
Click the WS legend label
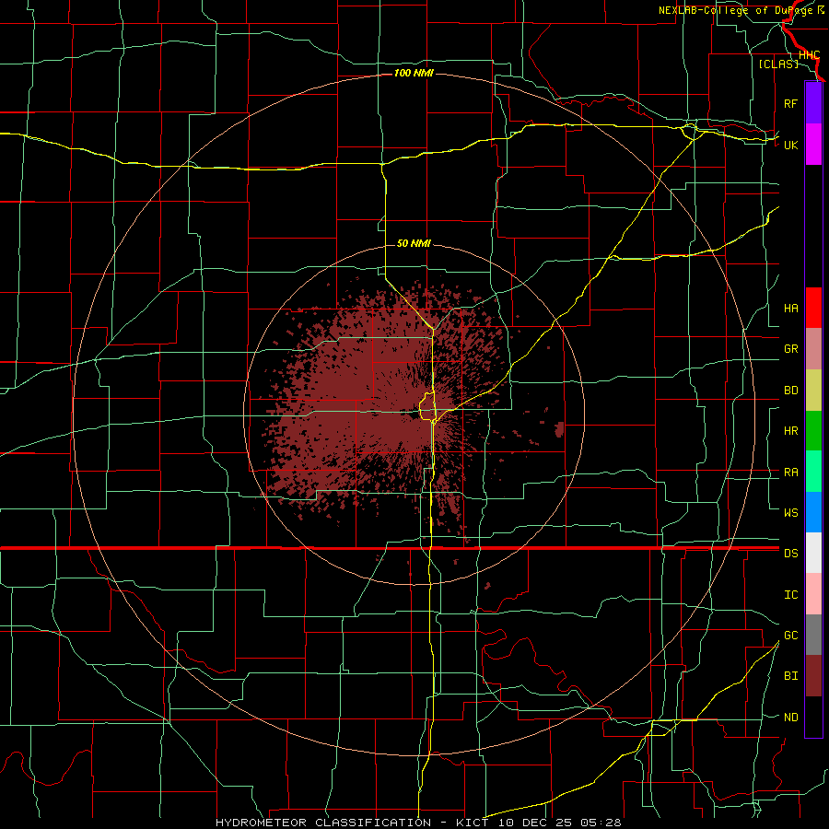click(x=790, y=512)
